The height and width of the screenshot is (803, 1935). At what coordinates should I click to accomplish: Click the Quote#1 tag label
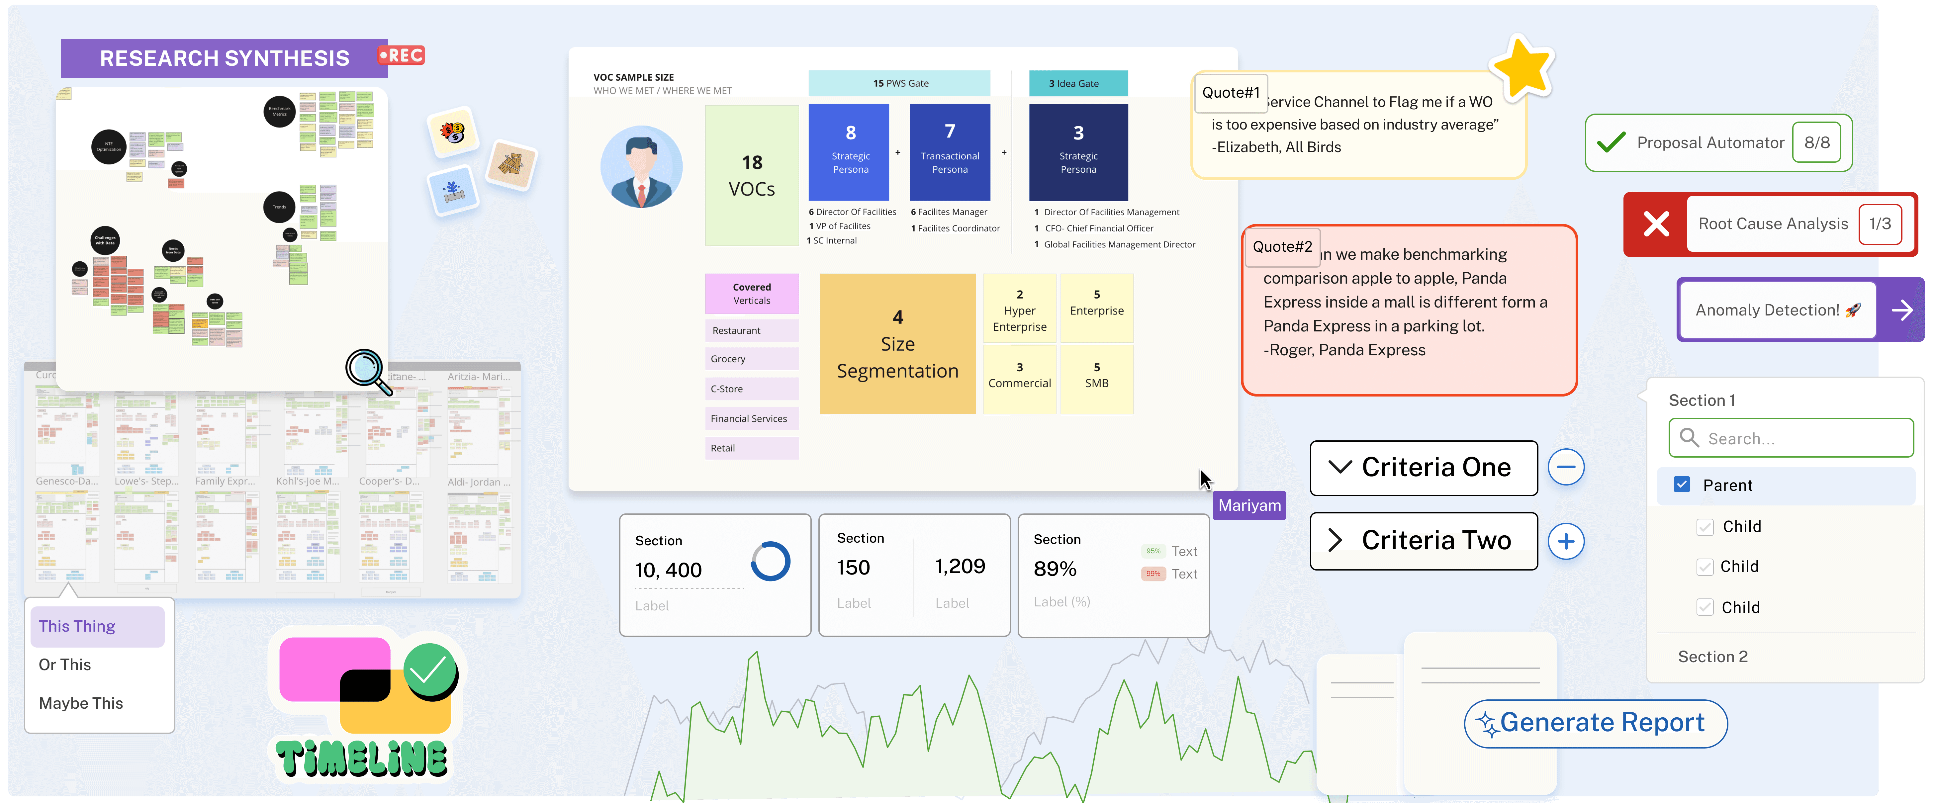pos(1231,92)
